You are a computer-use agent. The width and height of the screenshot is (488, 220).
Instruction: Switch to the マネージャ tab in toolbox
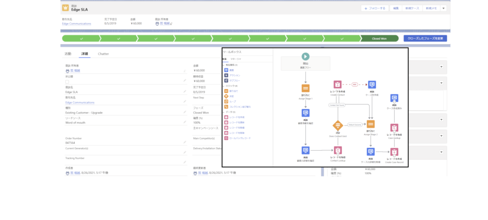236,58
